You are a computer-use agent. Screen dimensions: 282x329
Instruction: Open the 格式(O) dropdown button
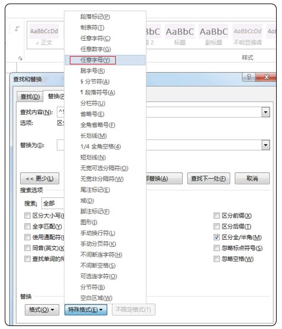pos(42,310)
